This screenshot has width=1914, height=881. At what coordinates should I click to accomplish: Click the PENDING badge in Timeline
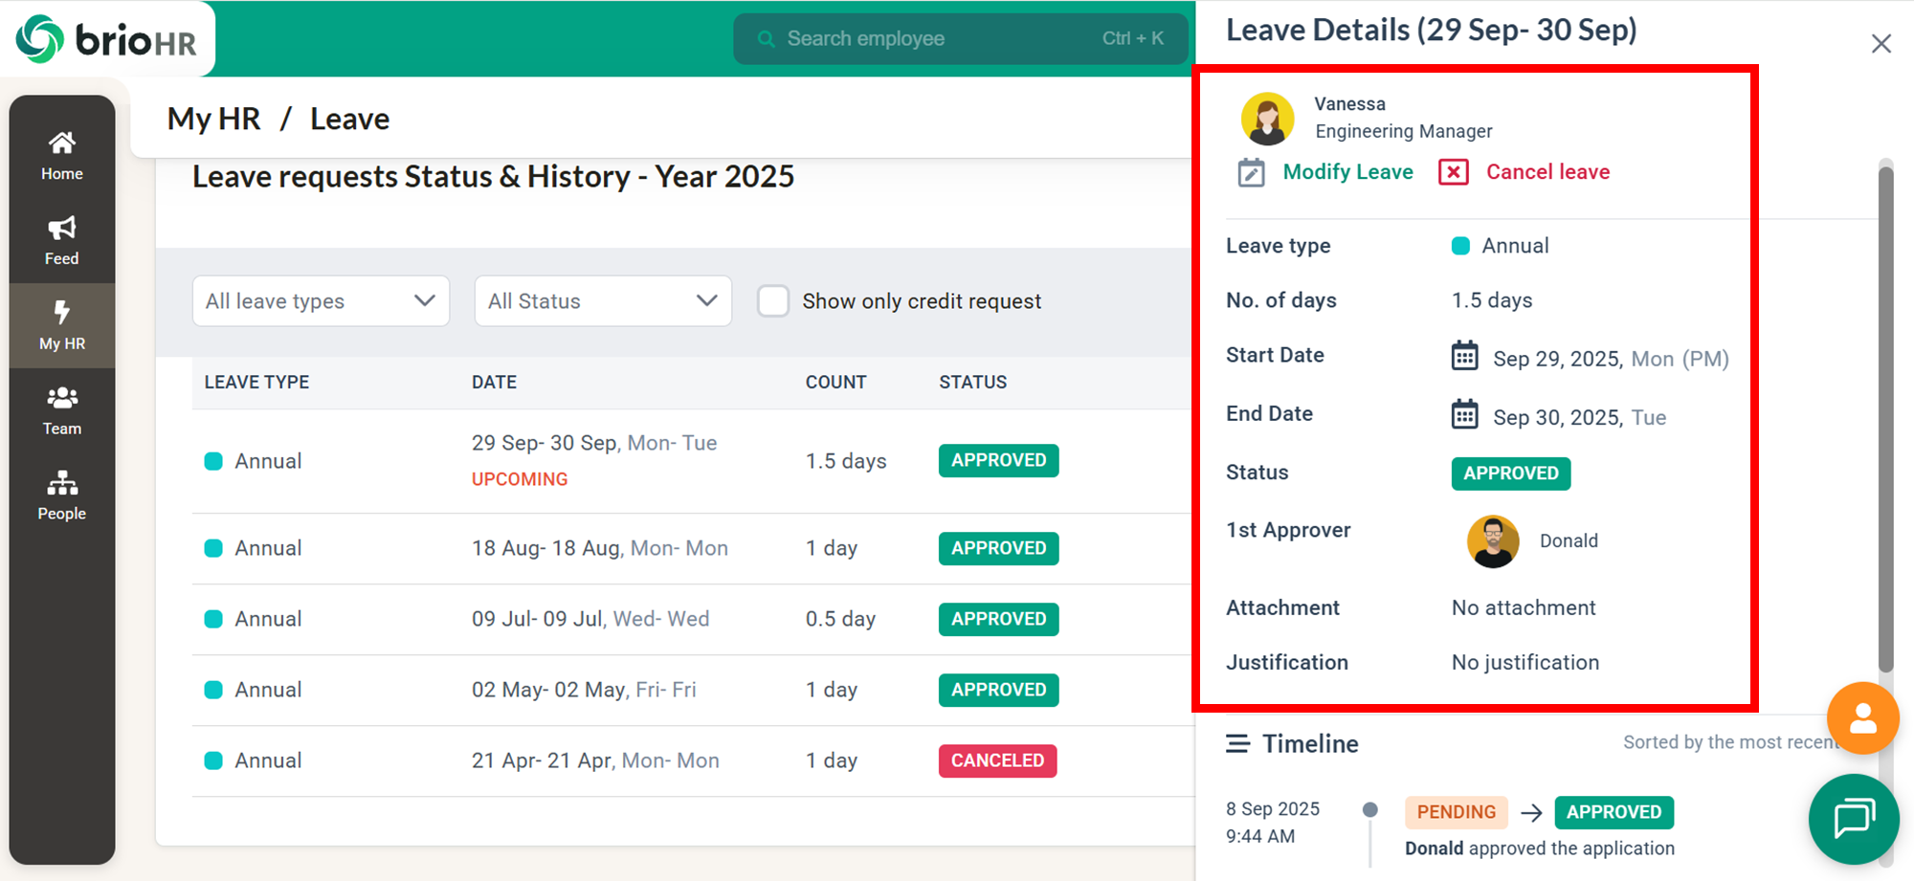point(1456,812)
